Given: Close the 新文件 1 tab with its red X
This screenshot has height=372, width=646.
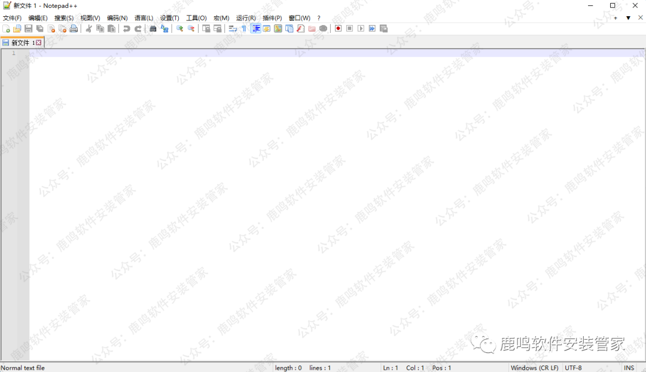Looking at the screenshot, I should [x=39, y=42].
